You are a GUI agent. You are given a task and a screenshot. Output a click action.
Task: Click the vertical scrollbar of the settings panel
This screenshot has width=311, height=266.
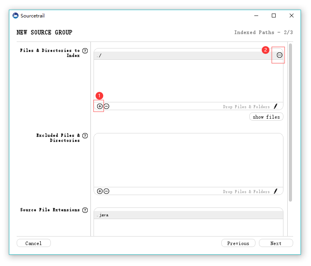tap(290, 123)
